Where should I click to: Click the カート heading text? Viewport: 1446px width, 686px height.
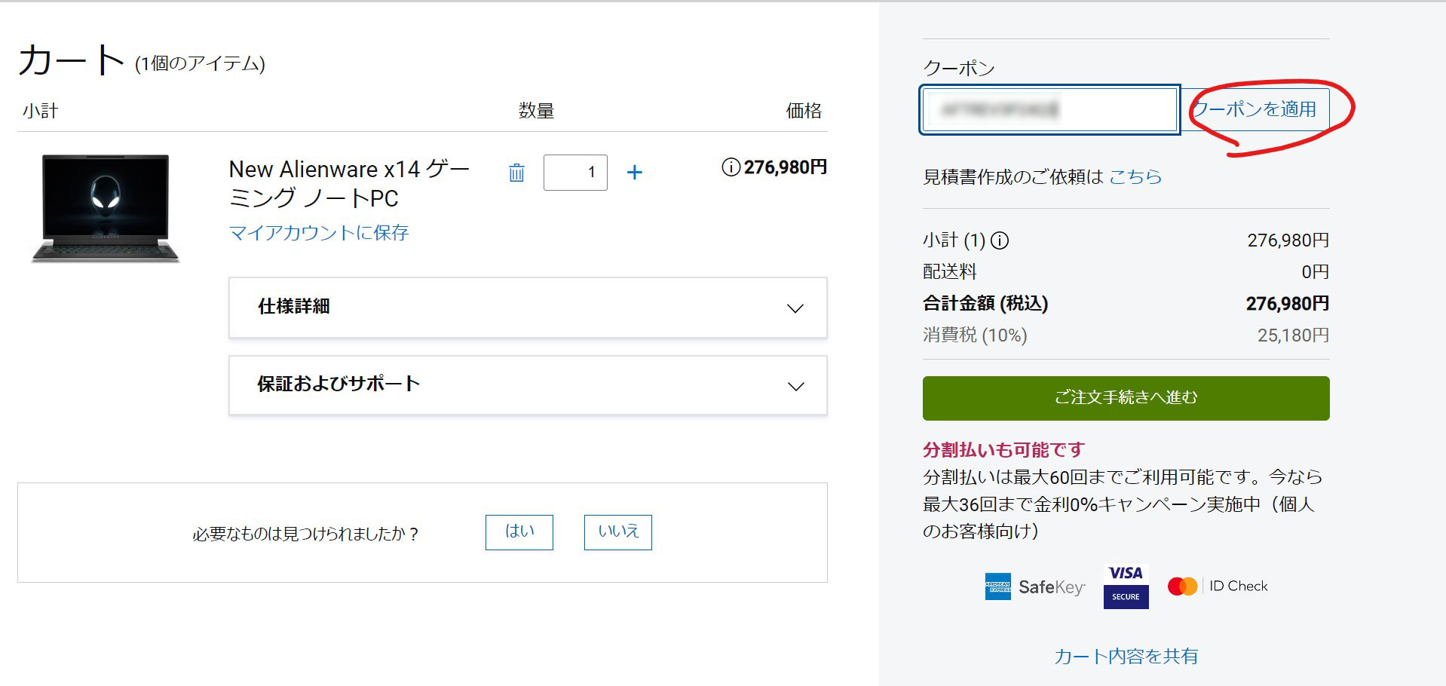pyautogui.click(x=71, y=60)
